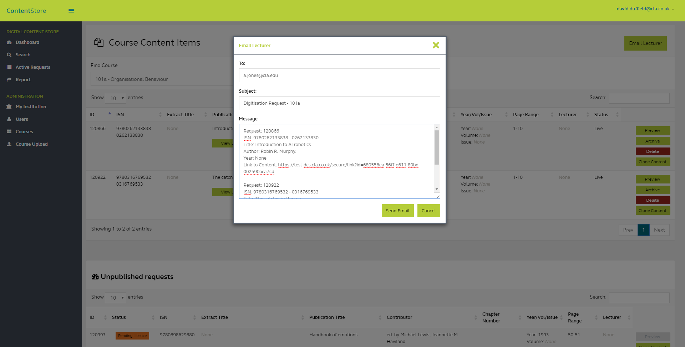Click the Active Requests list icon
Image resolution: width=685 pixels, height=347 pixels.
tap(9, 67)
